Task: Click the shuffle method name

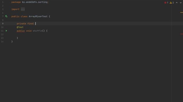Action: pyautogui.click(x=37, y=31)
